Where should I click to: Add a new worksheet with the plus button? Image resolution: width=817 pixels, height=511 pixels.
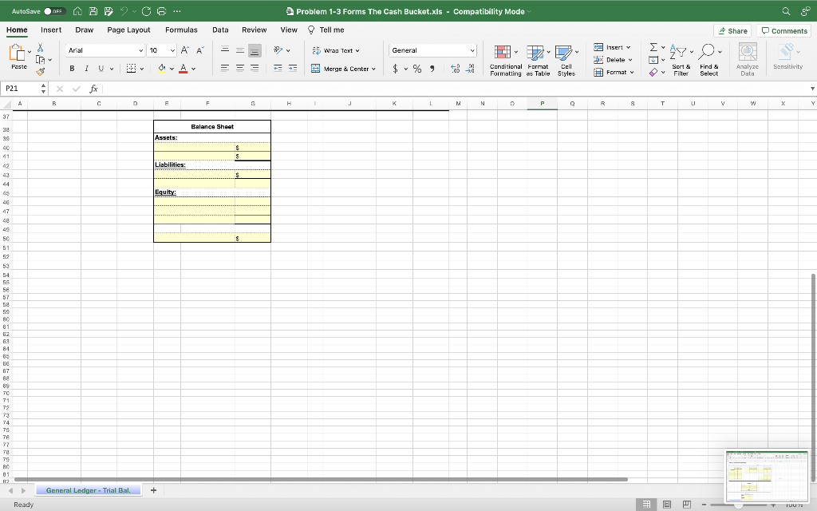click(153, 489)
